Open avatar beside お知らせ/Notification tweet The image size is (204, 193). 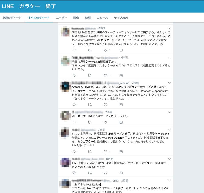pos(65,184)
